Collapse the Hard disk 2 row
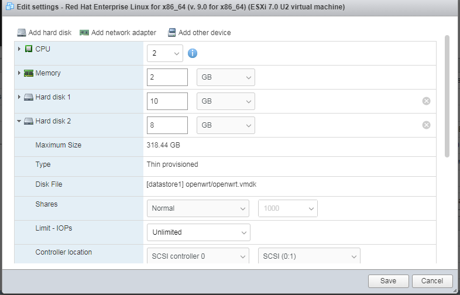This screenshot has height=295, width=460. coord(19,121)
